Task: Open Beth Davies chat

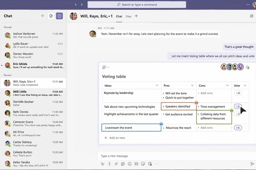Action: pyautogui.click(x=33, y=113)
